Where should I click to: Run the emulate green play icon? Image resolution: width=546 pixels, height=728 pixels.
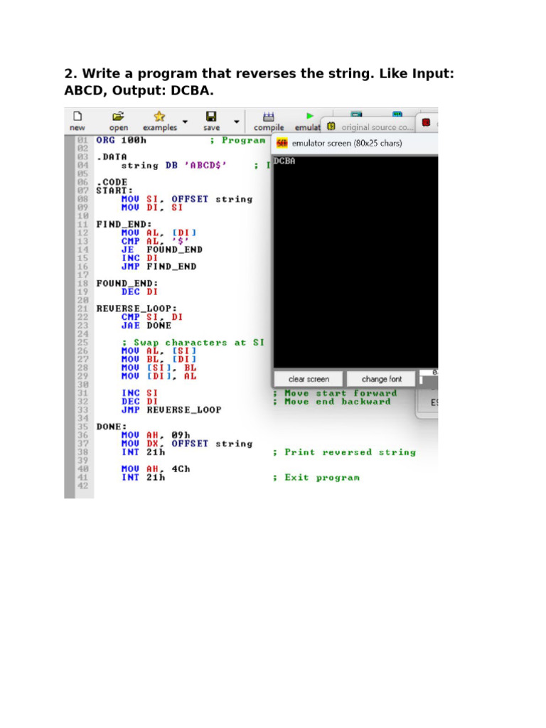(x=310, y=116)
